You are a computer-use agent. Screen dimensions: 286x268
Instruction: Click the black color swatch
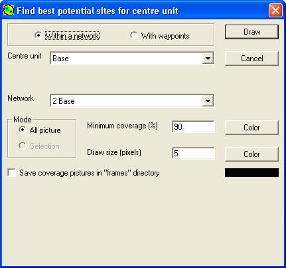coord(251,173)
